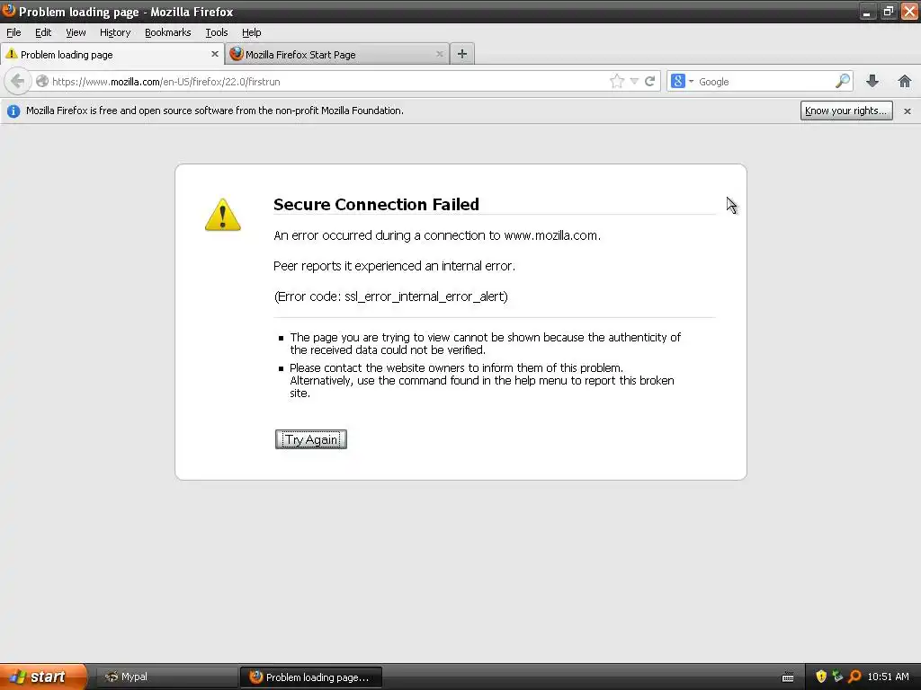Open the Google search engine selector

click(x=682, y=81)
